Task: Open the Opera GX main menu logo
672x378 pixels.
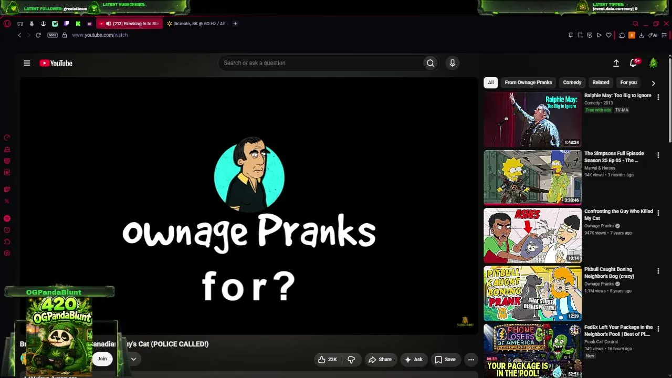Action: (7, 24)
